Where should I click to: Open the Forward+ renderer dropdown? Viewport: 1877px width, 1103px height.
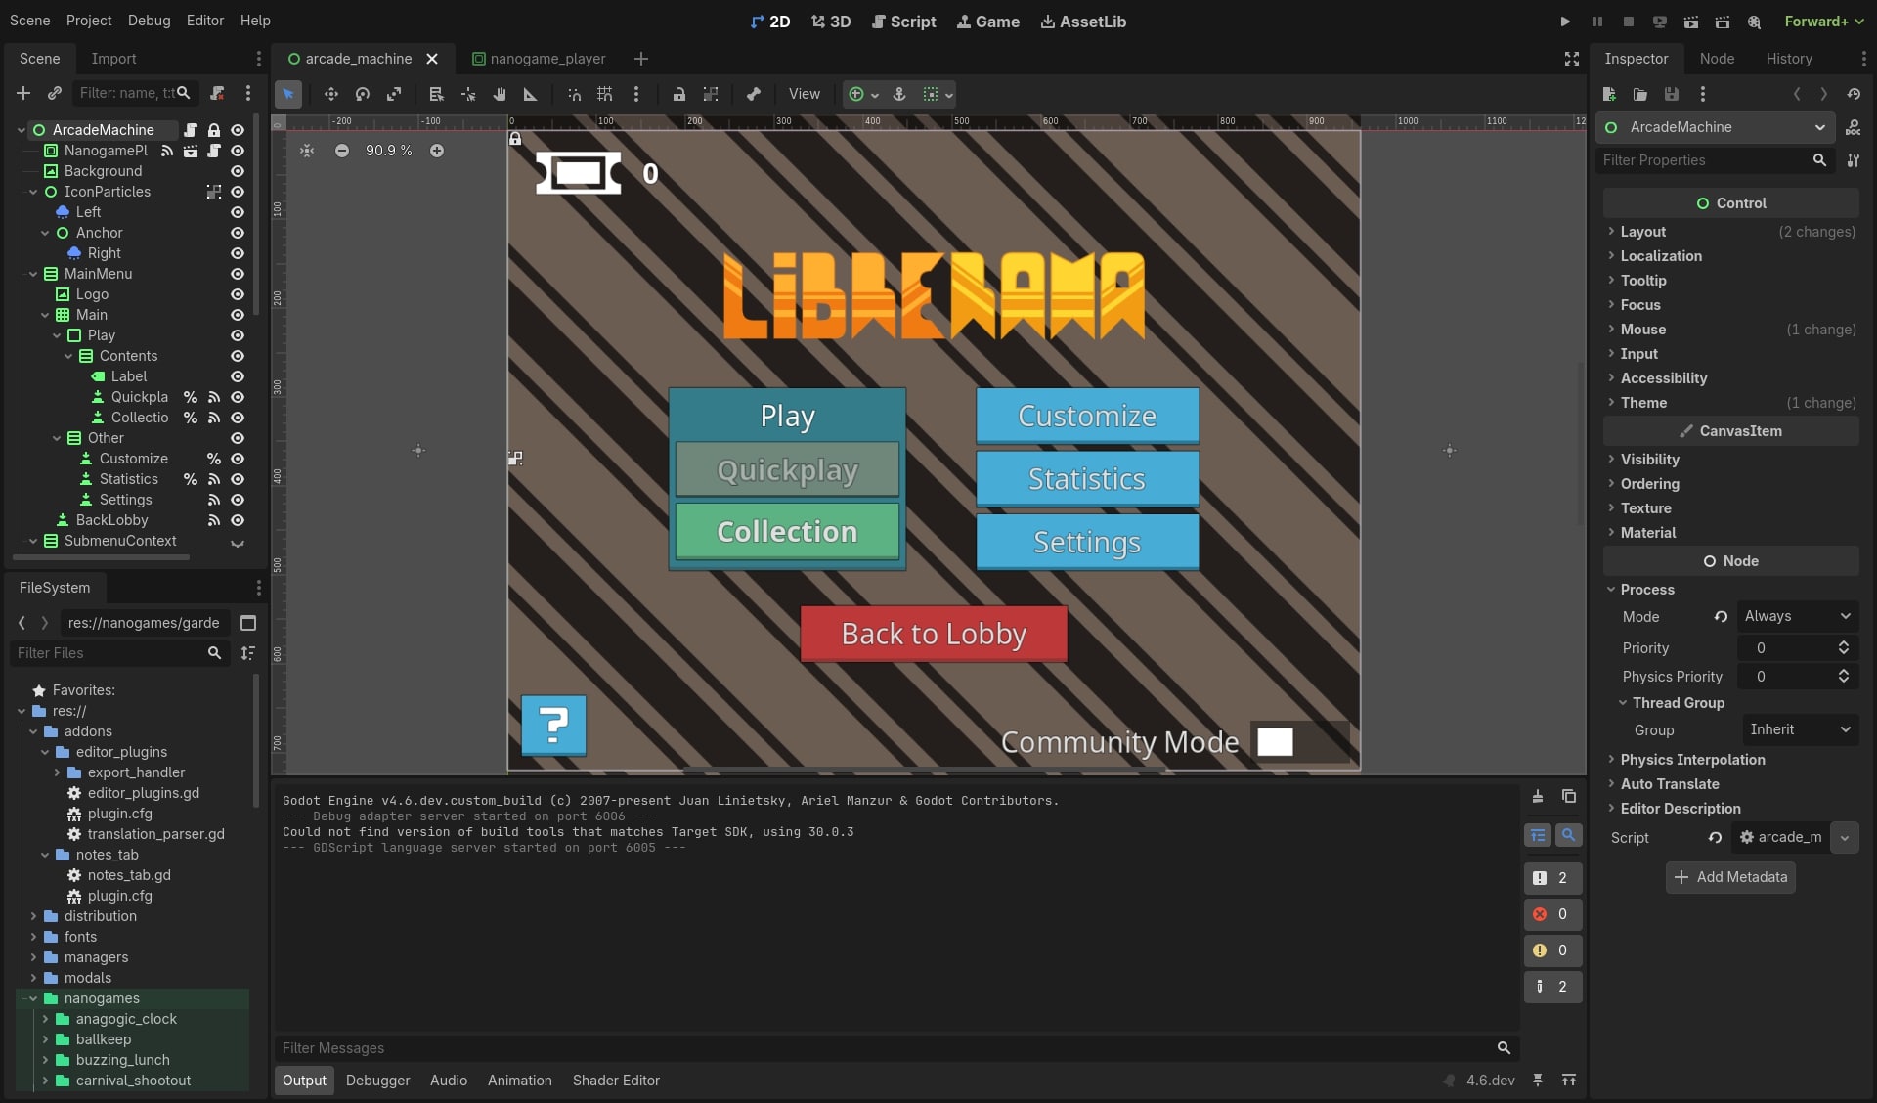pos(1822,21)
